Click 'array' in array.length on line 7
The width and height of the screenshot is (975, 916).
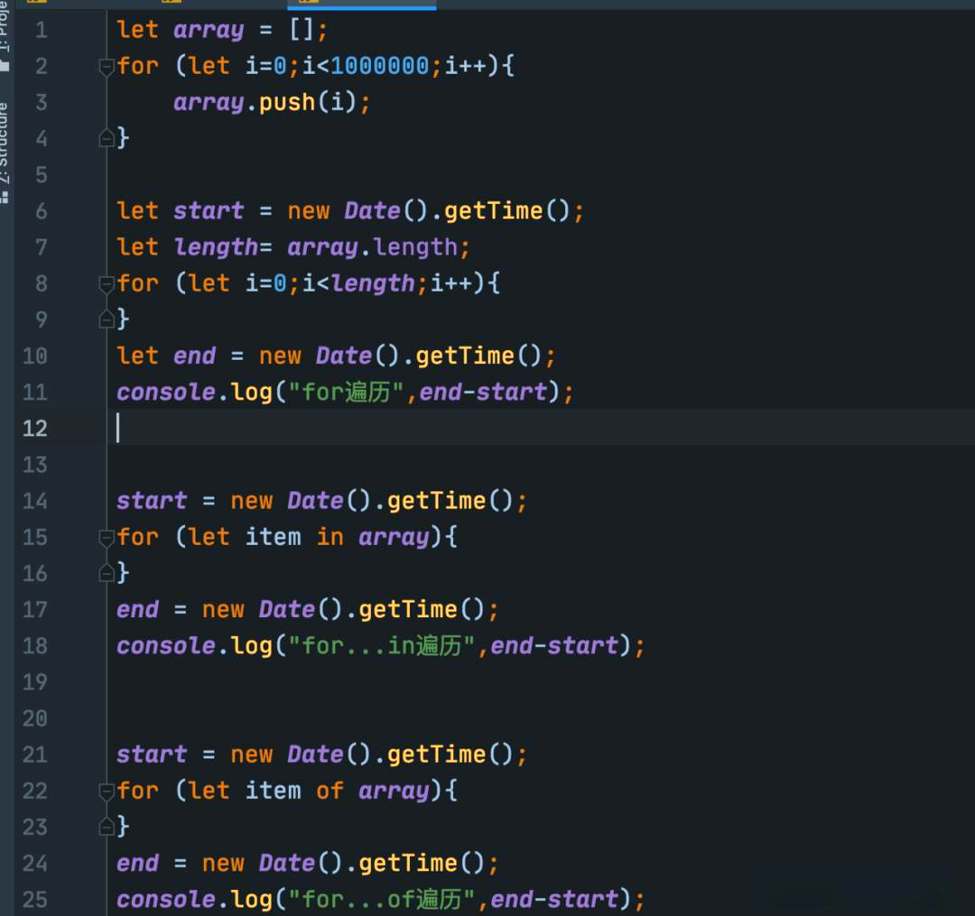[x=322, y=248]
